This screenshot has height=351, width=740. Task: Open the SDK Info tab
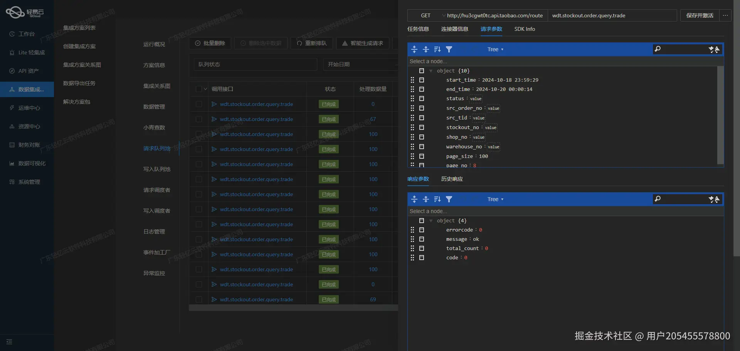coord(525,29)
